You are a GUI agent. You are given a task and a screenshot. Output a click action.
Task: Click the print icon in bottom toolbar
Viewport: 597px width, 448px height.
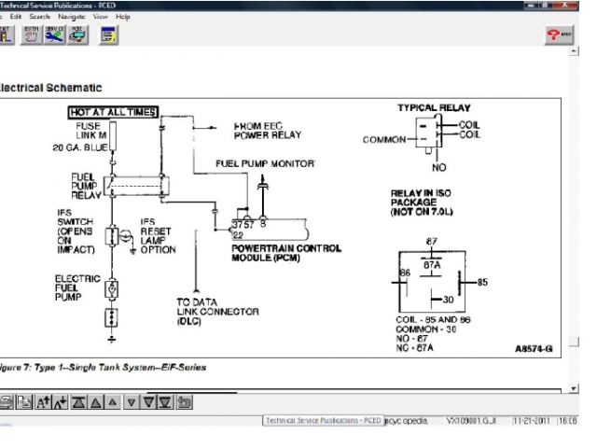pos(7,402)
